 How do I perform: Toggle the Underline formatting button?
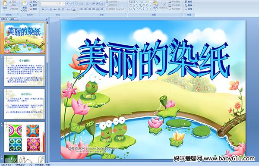pos(51,9)
